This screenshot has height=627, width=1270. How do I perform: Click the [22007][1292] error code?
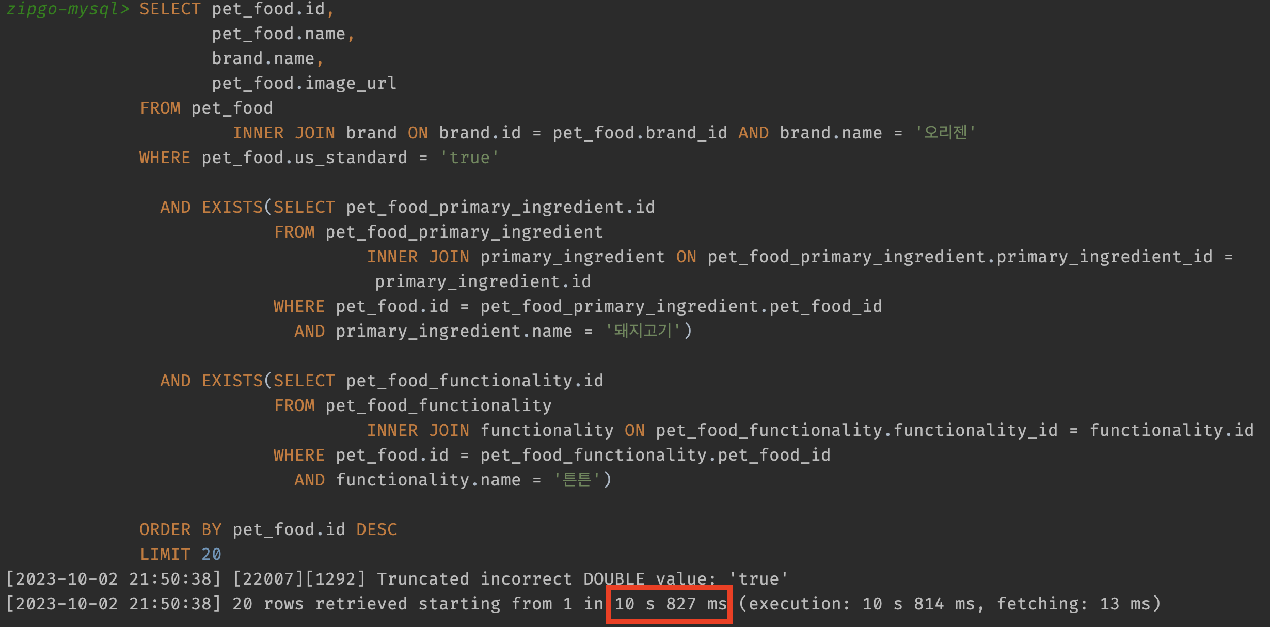click(299, 579)
